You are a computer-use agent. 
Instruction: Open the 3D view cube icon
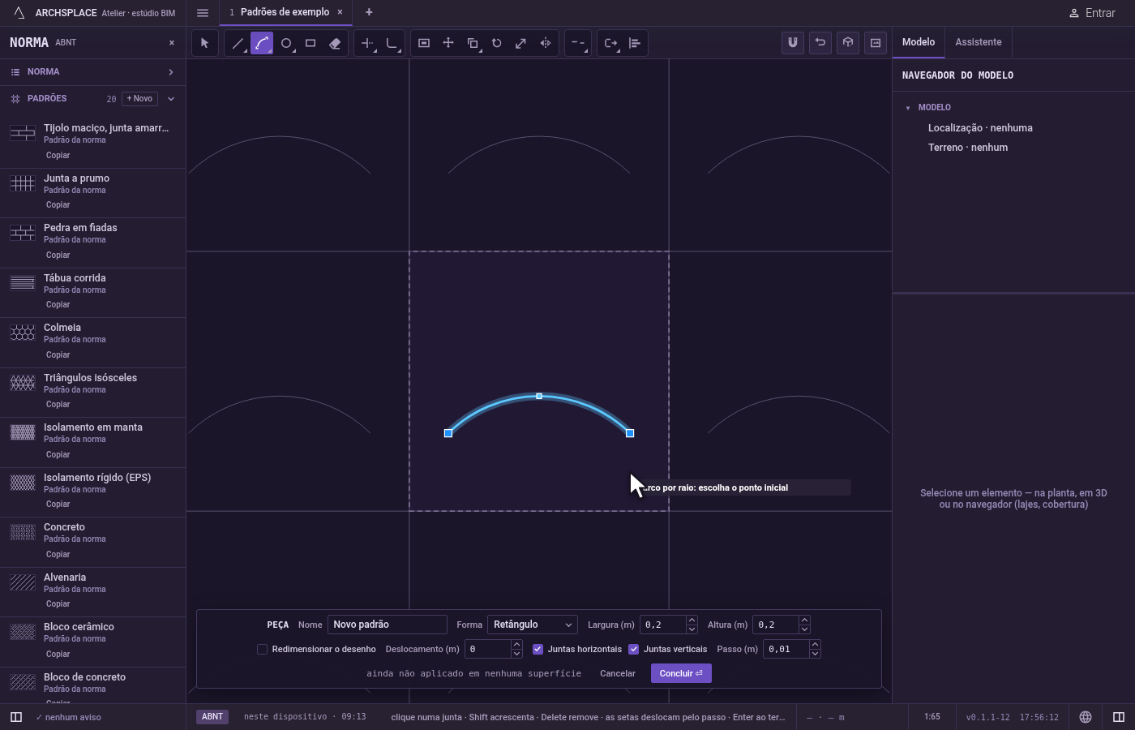pos(848,43)
